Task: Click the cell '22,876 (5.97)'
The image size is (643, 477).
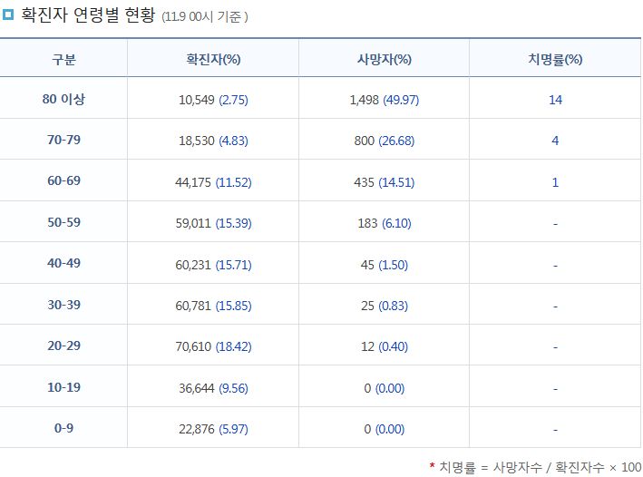Action: click(x=213, y=430)
